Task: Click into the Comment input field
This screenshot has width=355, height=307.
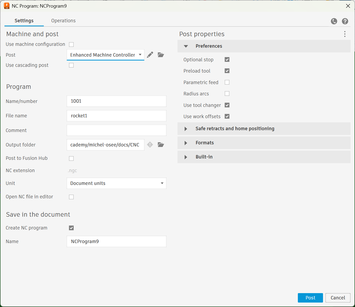Action: [x=116, y=130]
